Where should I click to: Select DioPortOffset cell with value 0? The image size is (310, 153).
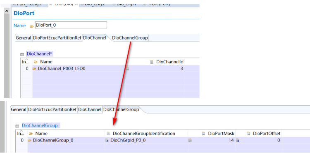(x=259, y=140)
